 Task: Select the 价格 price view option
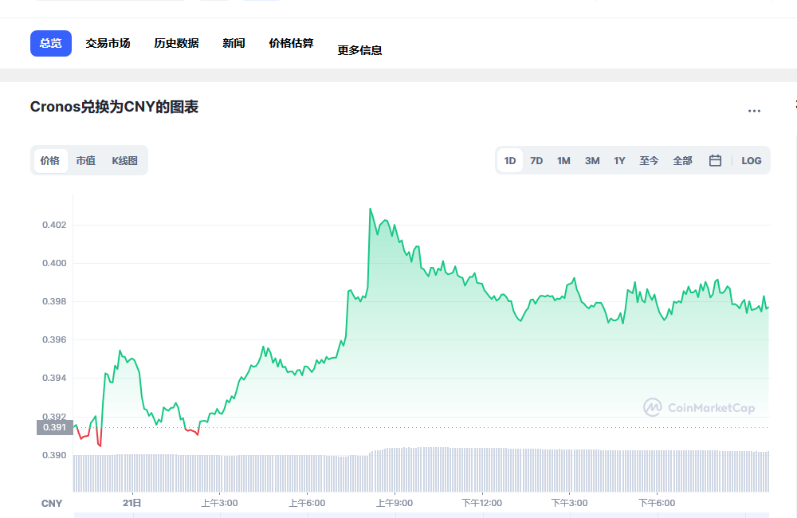click(50, 160)
